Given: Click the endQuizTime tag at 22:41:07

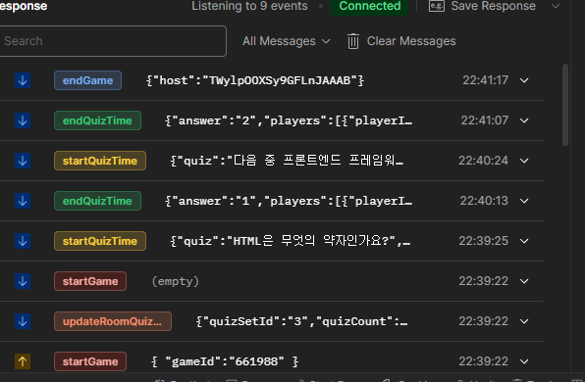Looking at the screenshot, I should tap(97, 120).
